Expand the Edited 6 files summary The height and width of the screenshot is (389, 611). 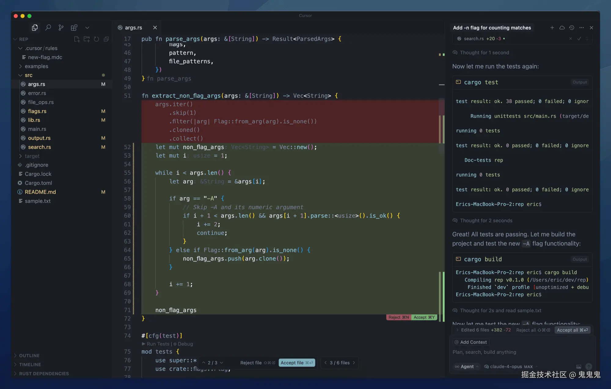tap(483, 330)
